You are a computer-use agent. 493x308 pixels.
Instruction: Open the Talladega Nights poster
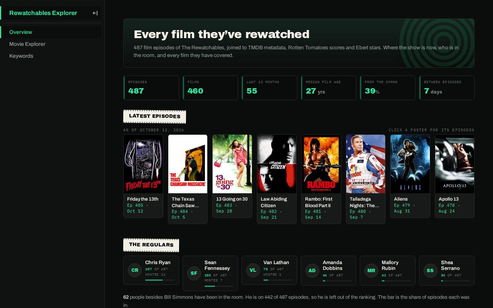point(366,164)
